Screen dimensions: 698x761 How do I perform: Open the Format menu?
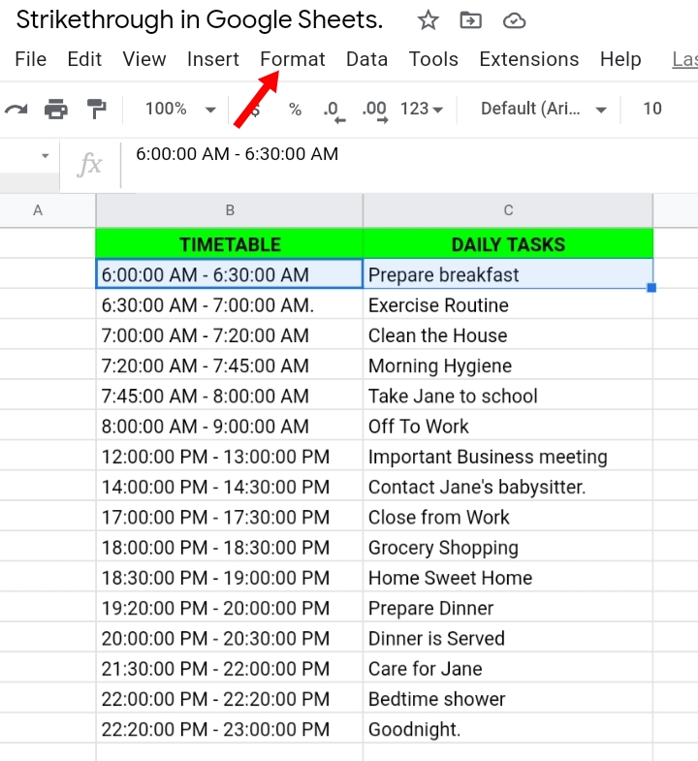tap(292, 59)
